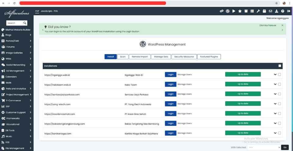The width and height of the screenshot is (293, 151).
Task: Open the help question mark icon
Action: 283,11
